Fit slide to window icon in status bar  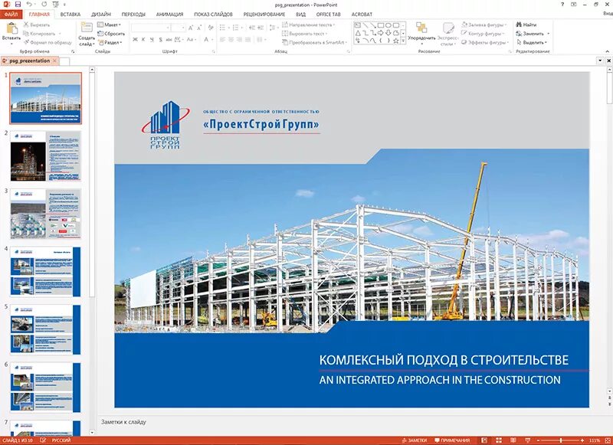click(x=608, y=440)
